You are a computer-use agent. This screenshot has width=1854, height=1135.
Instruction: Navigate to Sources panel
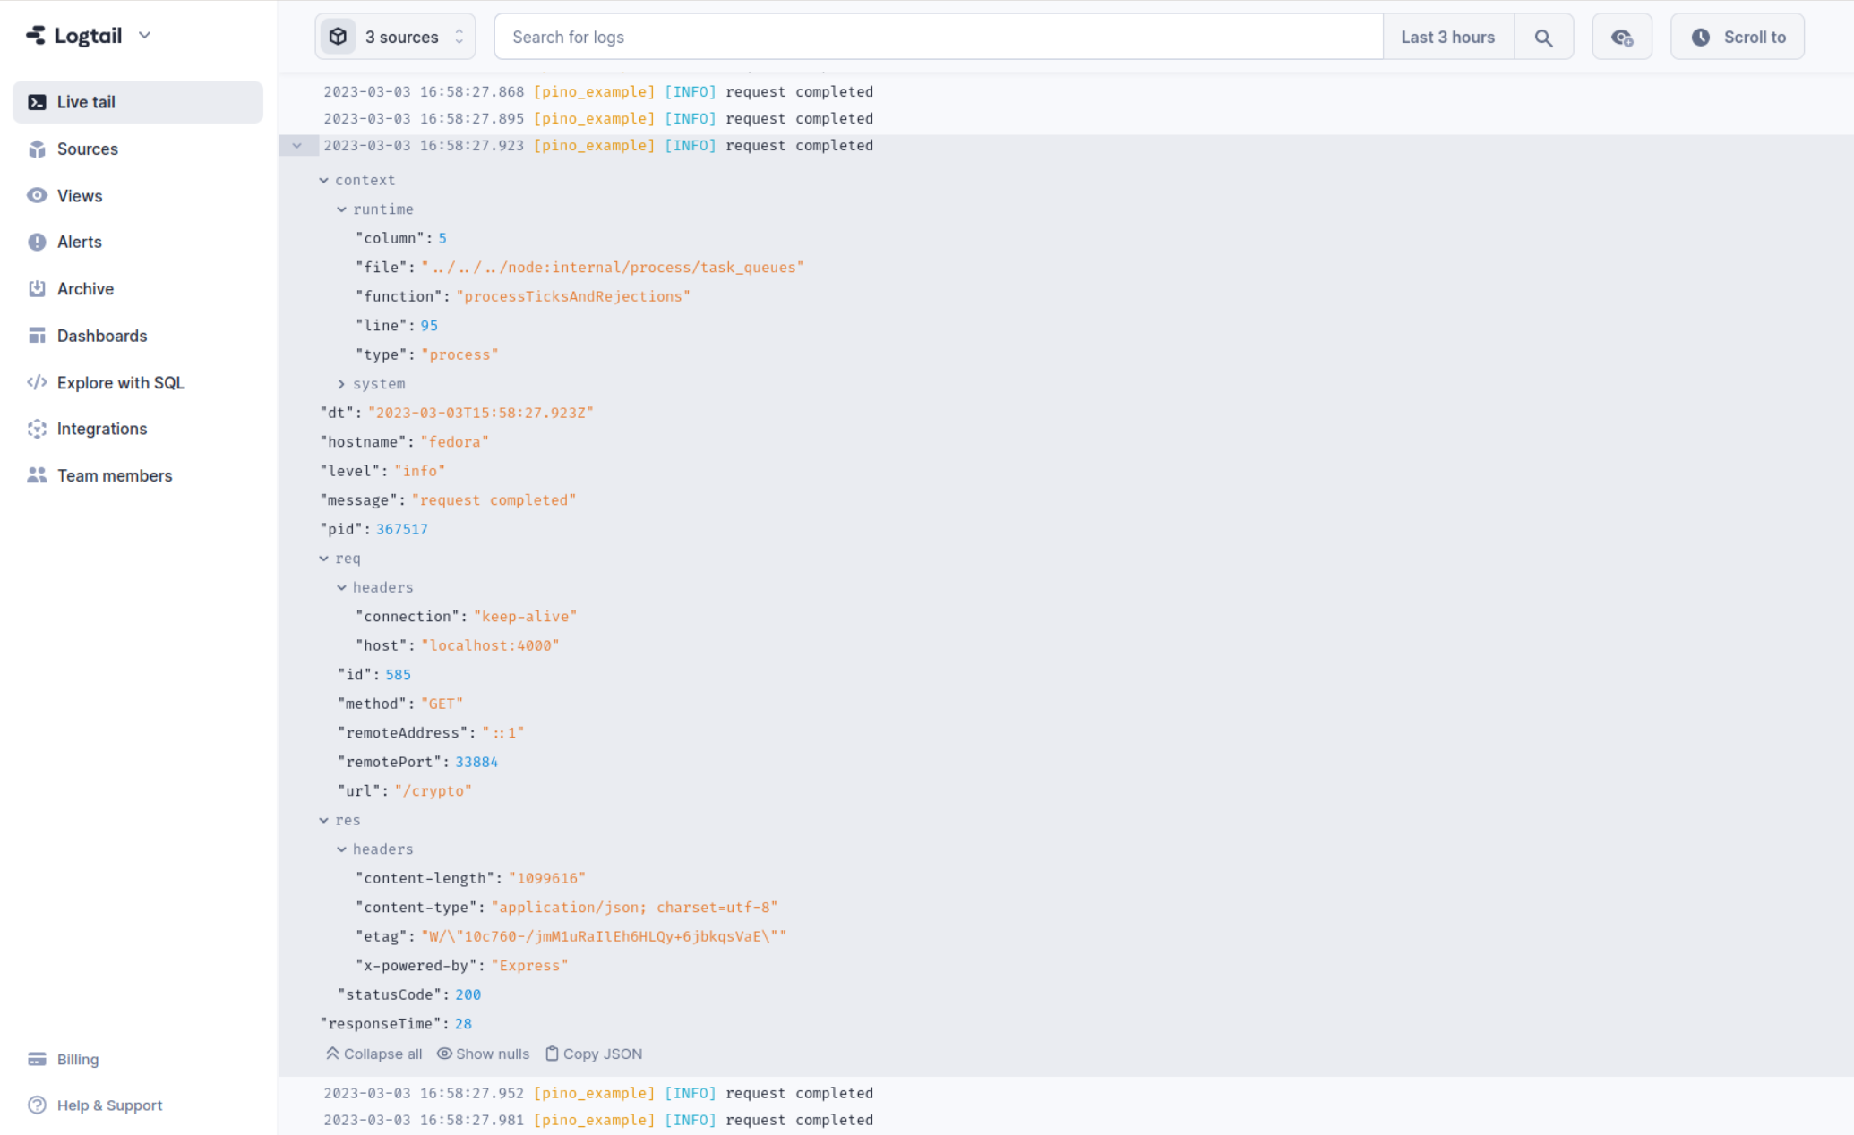(x=86, y=149)
